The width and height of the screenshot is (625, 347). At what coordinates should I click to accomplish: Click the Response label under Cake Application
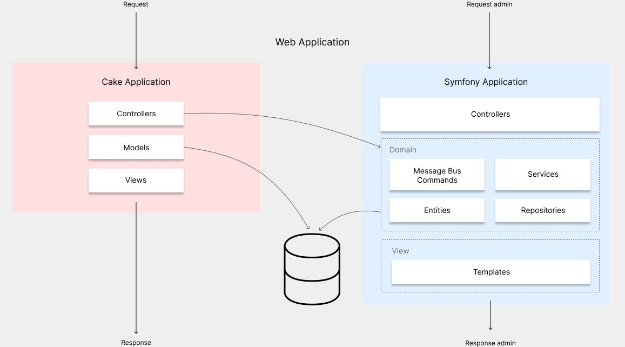click(x=136, y=343)
